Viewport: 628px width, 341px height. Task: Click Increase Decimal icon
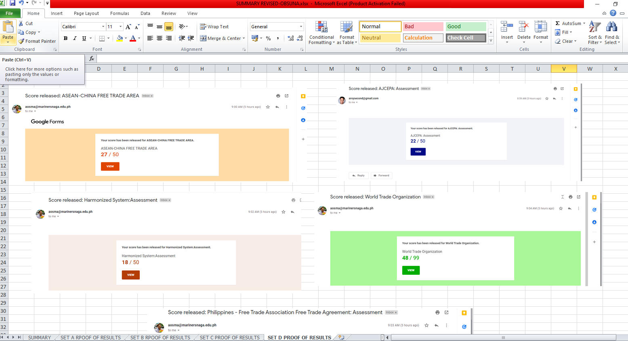pyautogui.click(x=291, y=38)
